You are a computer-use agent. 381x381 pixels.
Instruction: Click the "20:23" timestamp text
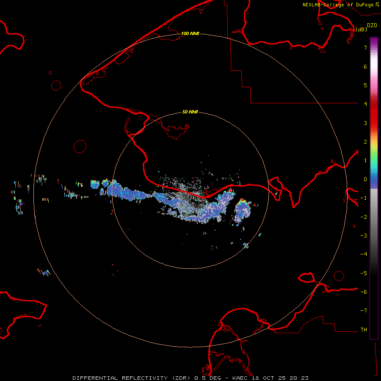pos(300,378)
